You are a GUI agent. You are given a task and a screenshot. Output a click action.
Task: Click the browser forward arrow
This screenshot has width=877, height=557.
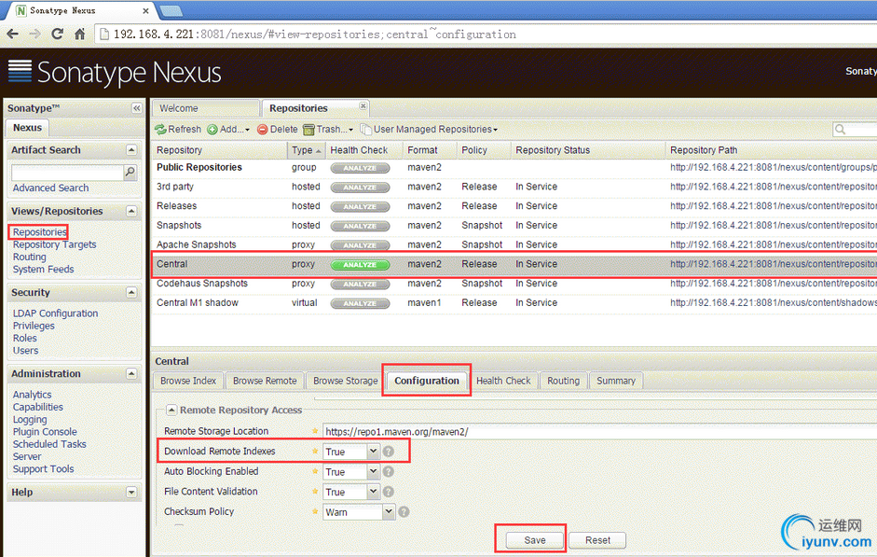35,35
